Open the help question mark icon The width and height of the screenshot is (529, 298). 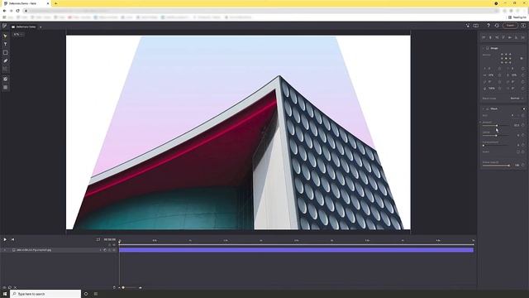(488, 26)
